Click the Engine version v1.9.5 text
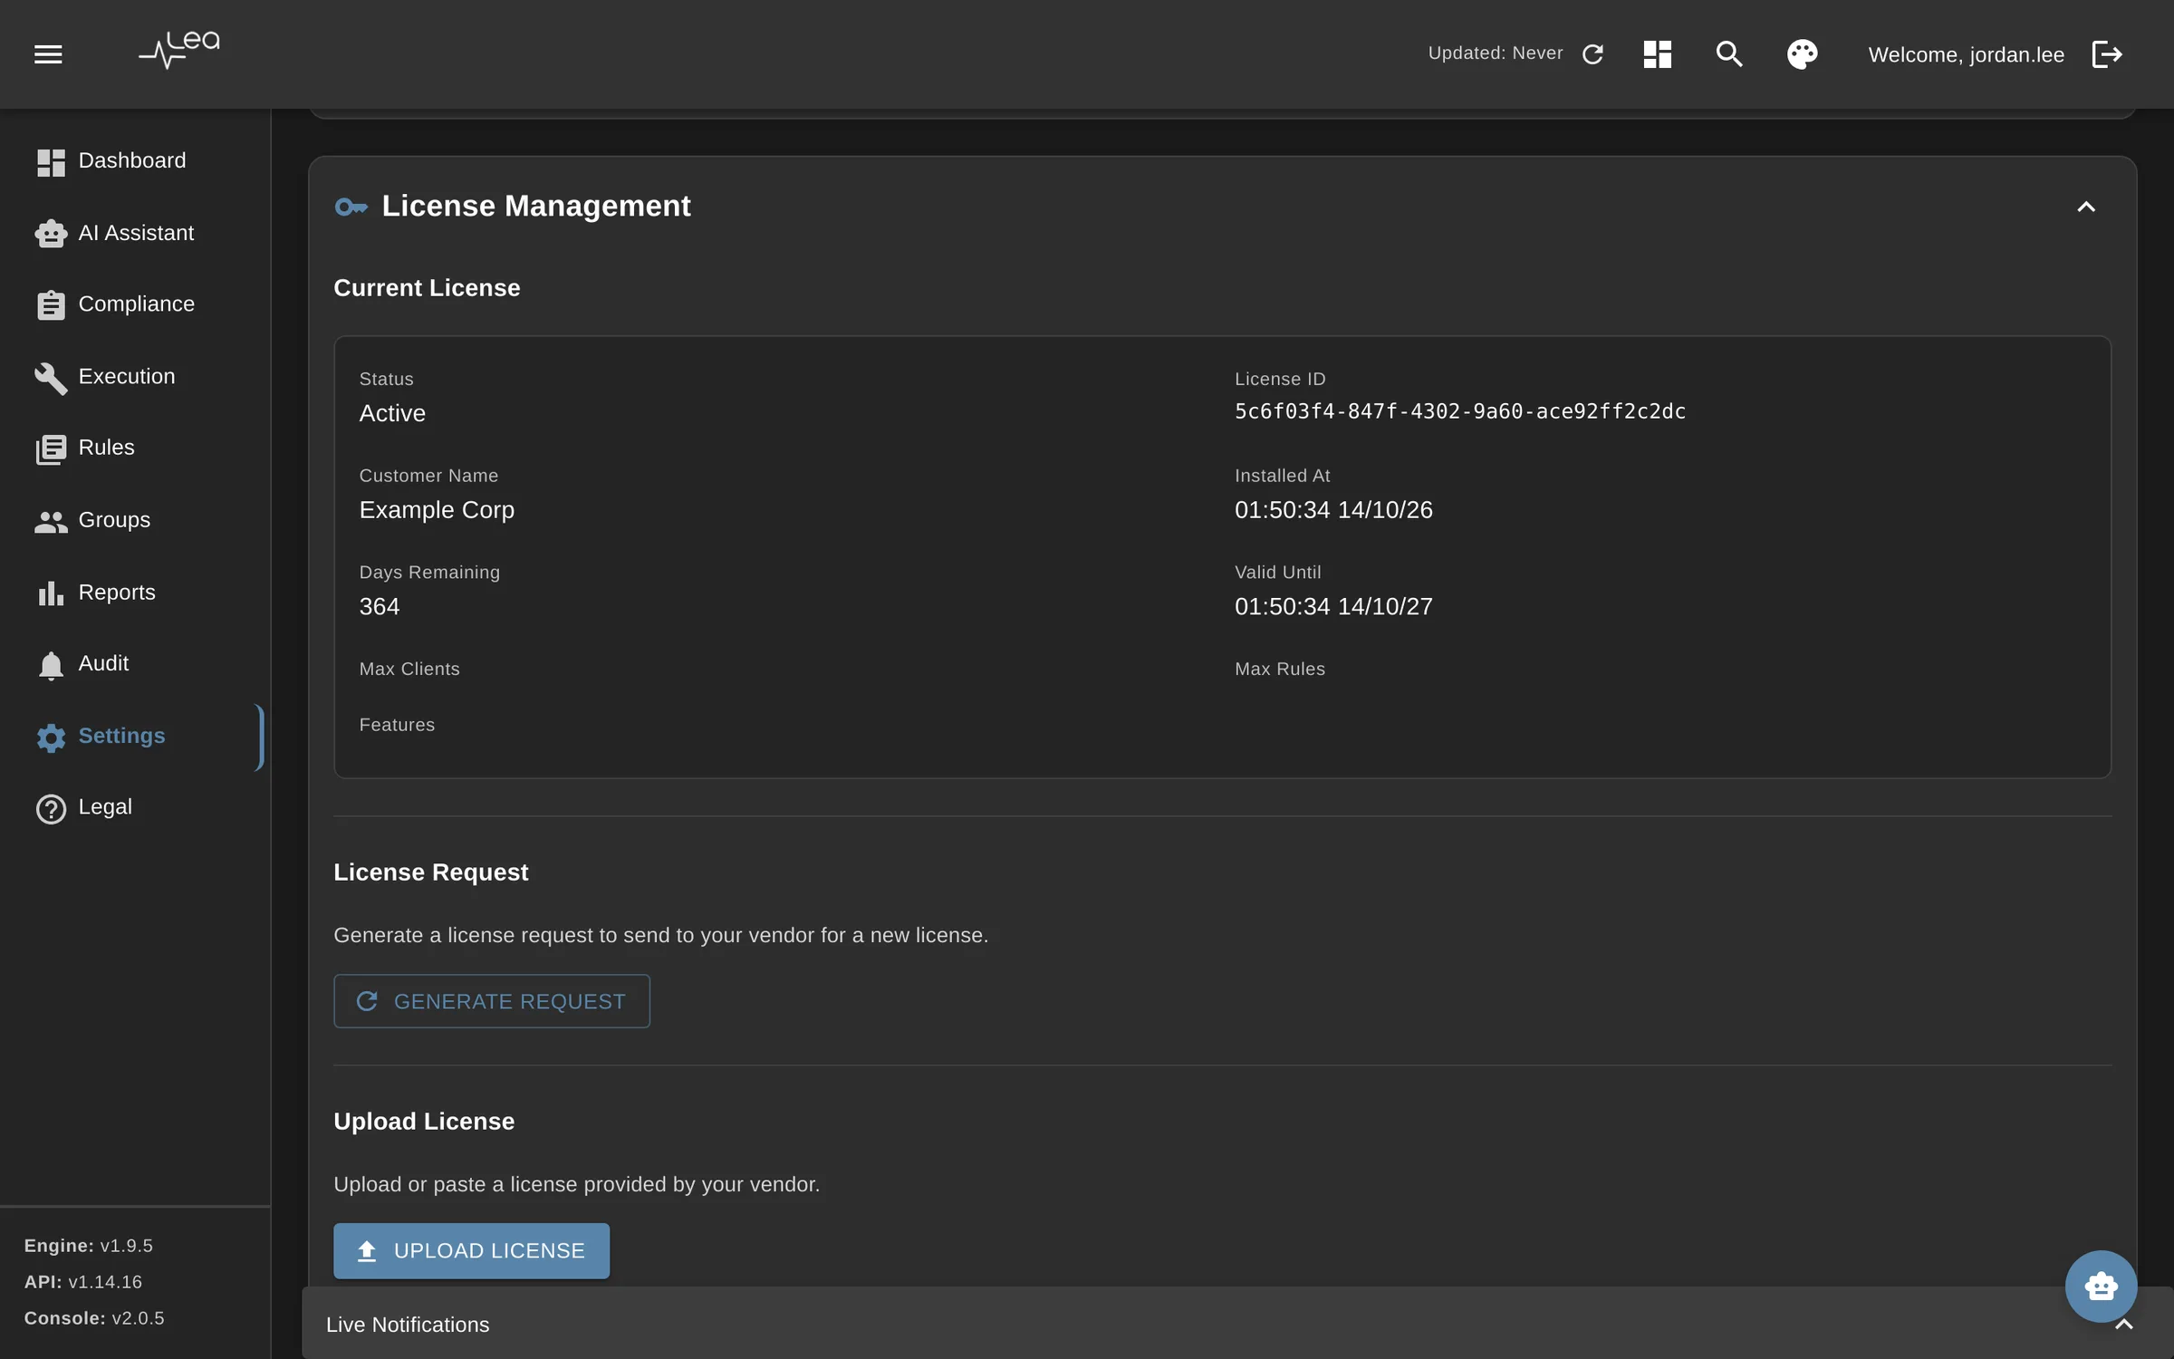The width and height of the screenshot is (2174, 1359). coord(89,1246)
